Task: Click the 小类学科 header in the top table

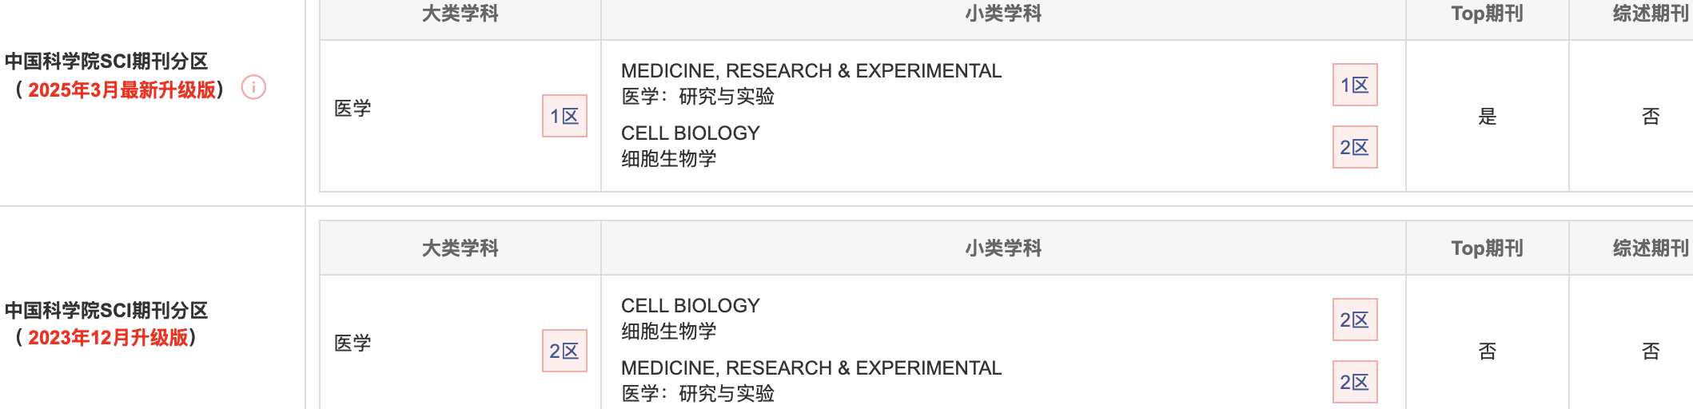Action: (x=1003, y=14)
